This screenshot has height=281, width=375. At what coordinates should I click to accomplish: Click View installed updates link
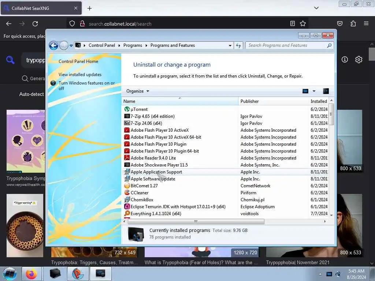80,75
